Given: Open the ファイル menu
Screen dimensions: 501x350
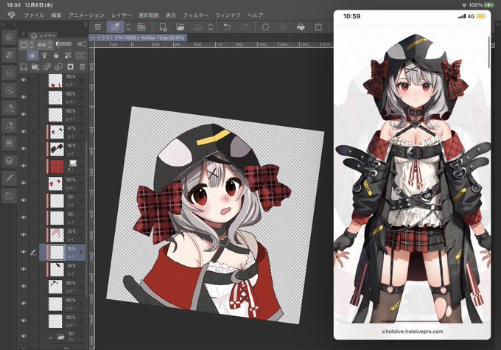Looking at the screenshot, I should pos(34,15).
